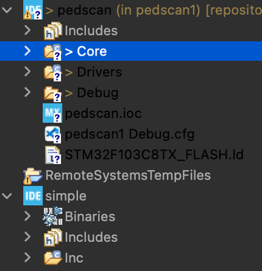This screenshot has width=262, height=271.
Task: Select the RemoteSystemsTempFiles label
Action: (x=128, y=175)
